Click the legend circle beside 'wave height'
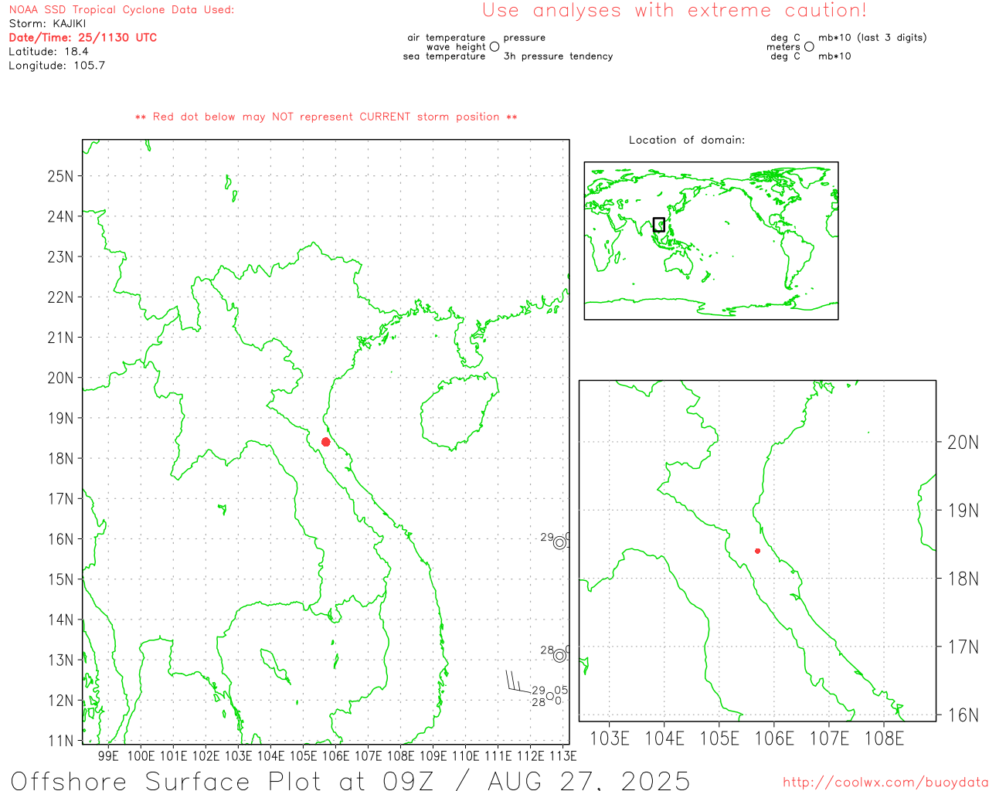Image resolution: width=989 pixels, height=791 pixels. click(x=494, y=46)
